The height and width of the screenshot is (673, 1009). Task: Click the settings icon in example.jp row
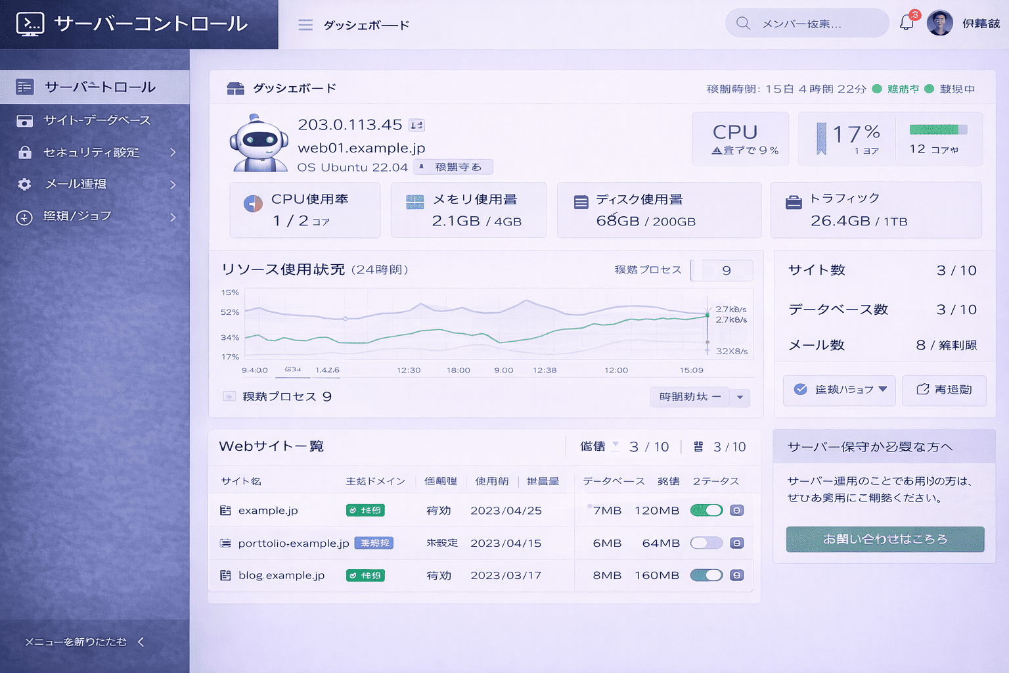tap(737, 511)
